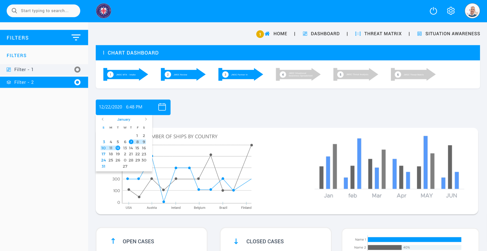Image resolution: width=487 pixels, height=251 pixels.
Task: Open the user profile avatar
Action: click(472, 11)
